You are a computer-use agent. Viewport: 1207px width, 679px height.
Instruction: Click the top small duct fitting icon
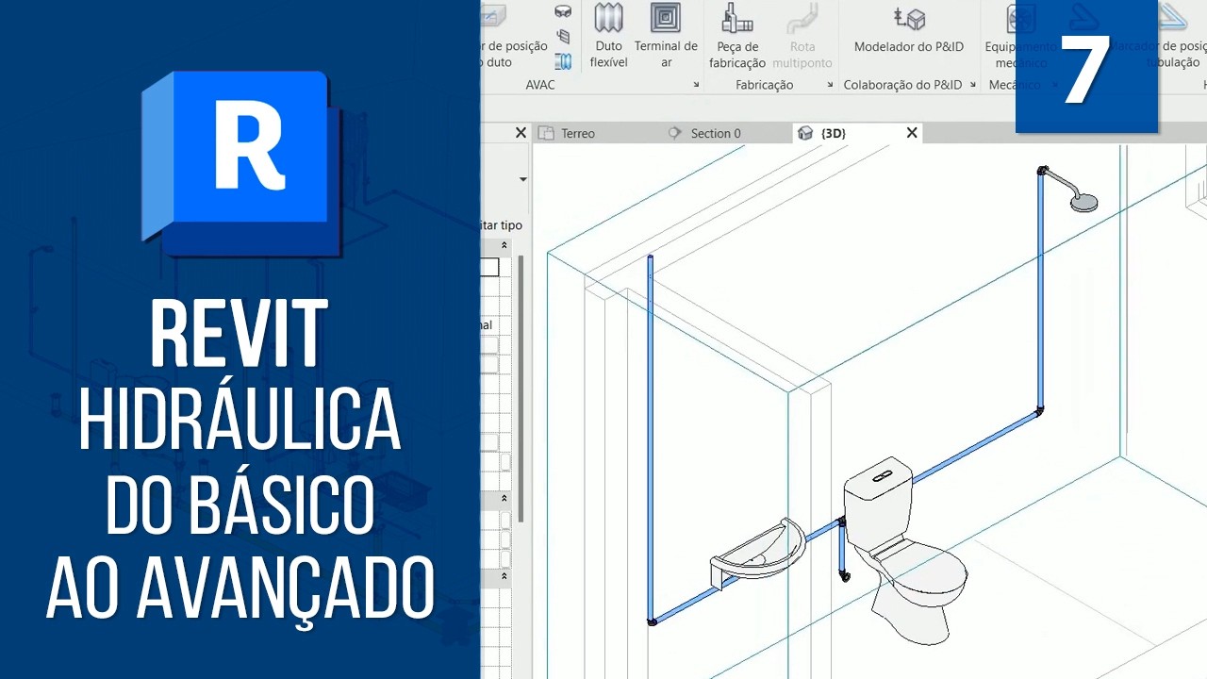click(x=563, y=12)
